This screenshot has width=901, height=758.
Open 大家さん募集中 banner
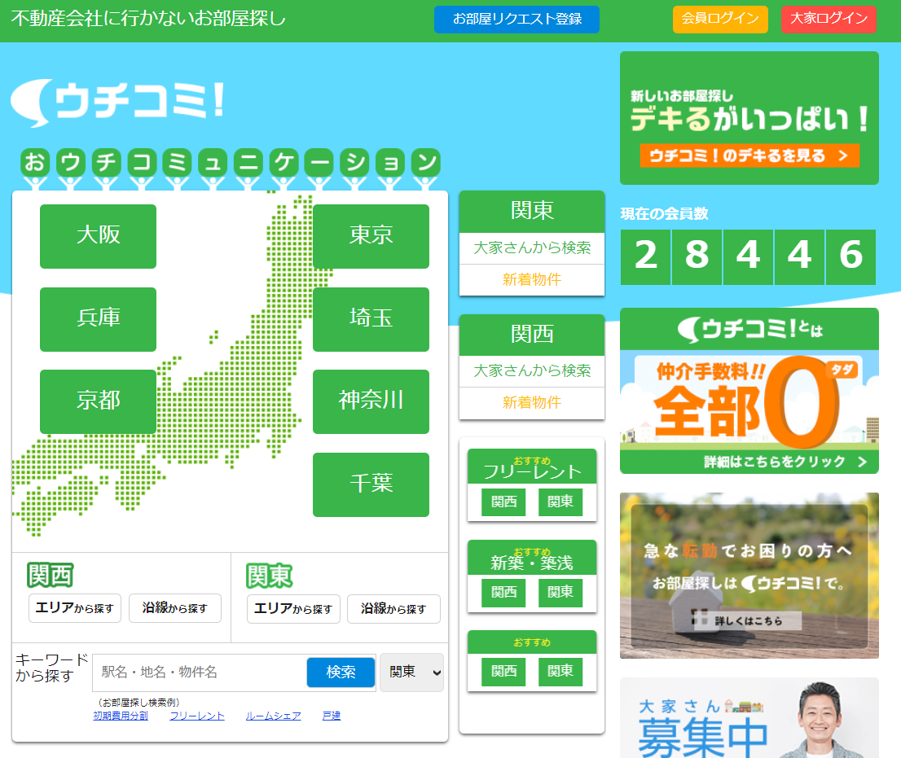click(x=749, y=718)
